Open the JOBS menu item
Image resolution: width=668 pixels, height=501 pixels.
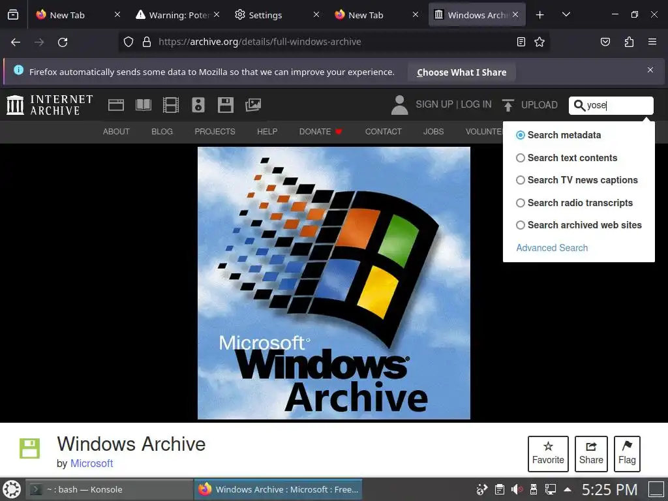click(433, 132)
